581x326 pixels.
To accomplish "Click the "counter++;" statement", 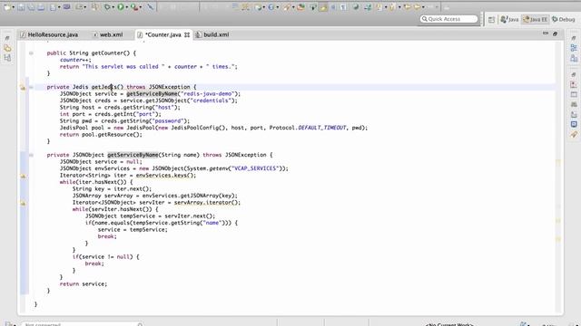I will coord(75,60).
